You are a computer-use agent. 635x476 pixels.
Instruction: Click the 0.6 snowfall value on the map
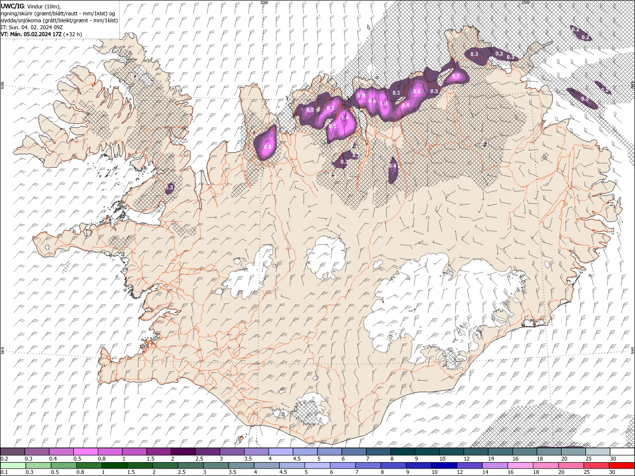click(x=417, y=91)
